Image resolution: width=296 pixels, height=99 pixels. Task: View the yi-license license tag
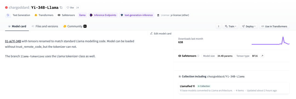(x=173, y=15)
